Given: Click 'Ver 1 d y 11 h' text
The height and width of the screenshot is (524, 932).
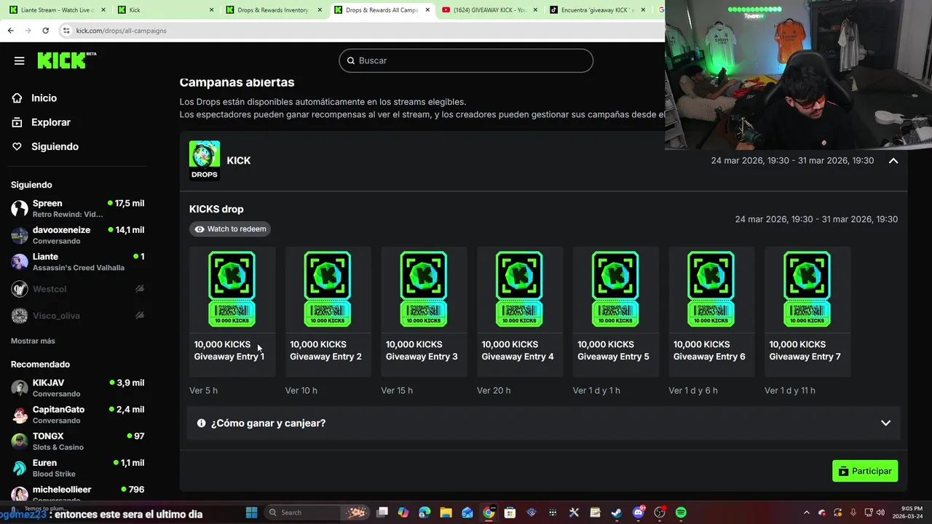Looking at the screenshot, I should tap(790, 391).
